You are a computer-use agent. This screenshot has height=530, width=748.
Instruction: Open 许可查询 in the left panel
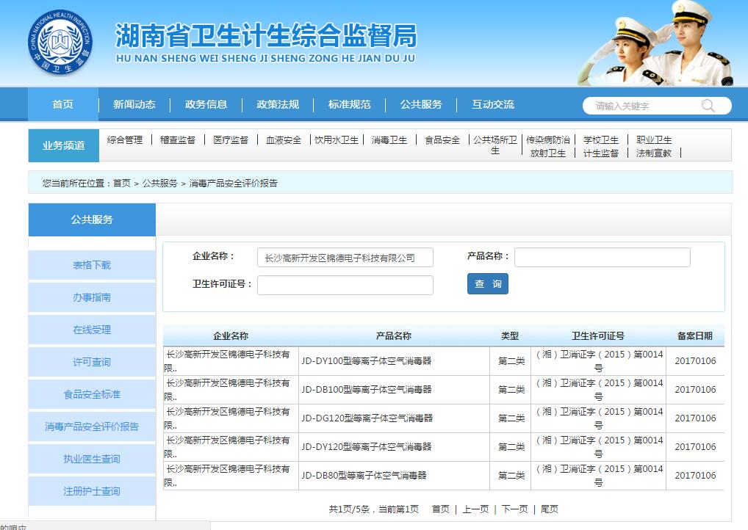tap(91, 362)
